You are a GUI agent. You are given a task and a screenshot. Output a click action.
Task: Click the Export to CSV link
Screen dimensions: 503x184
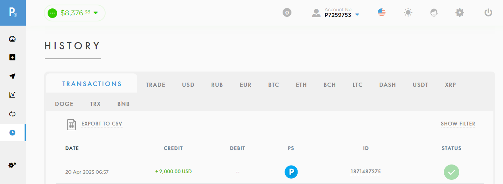[x=102, y=124]
